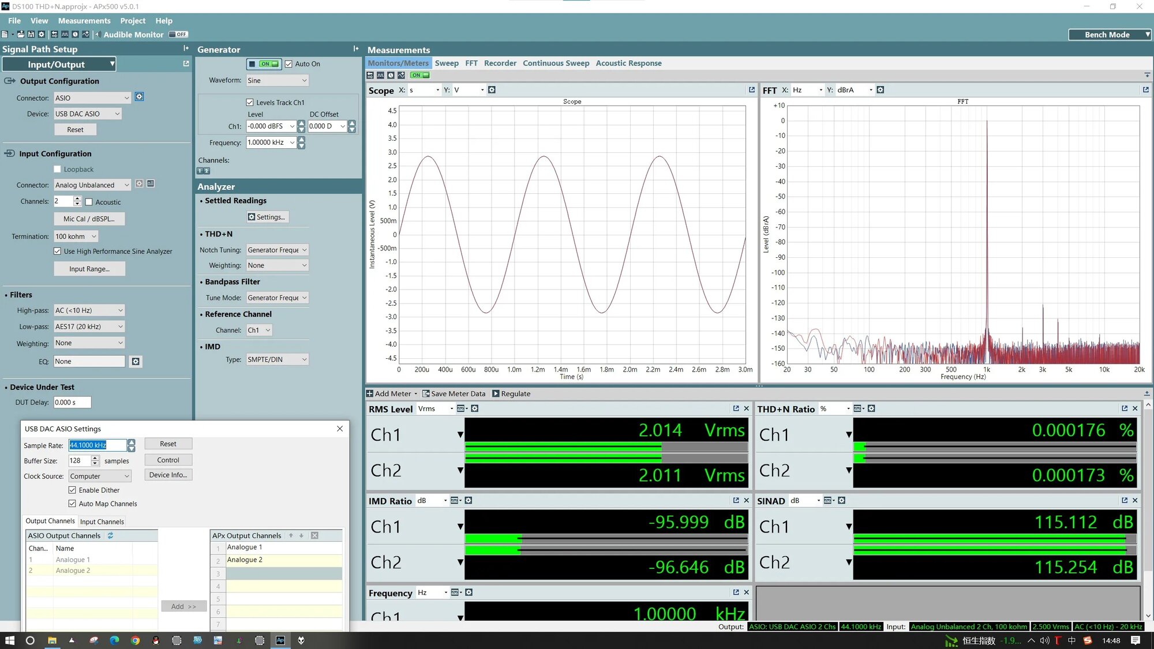Open THD+N Ratio meter settings gear
The height and width of the screenshot is (649, 1154).
pyautogui.click(x=871, y=408)
